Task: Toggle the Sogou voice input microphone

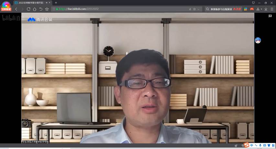Action: pos(260,145)
